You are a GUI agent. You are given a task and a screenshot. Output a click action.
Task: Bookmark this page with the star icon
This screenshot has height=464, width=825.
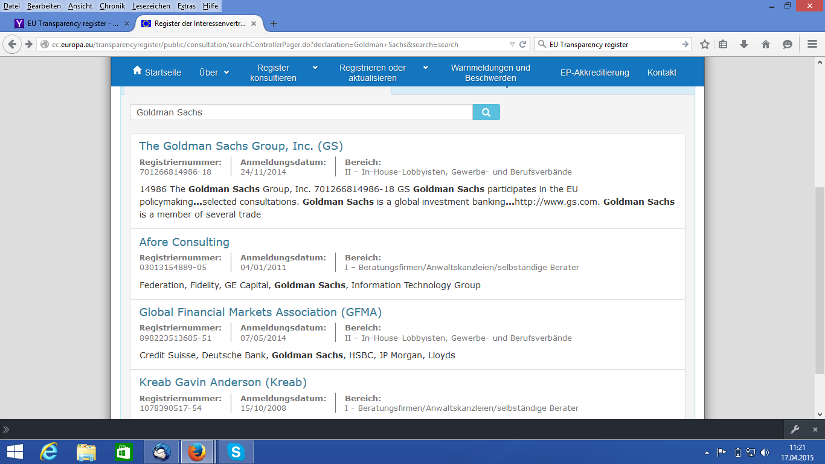click(x=704, y=44)
